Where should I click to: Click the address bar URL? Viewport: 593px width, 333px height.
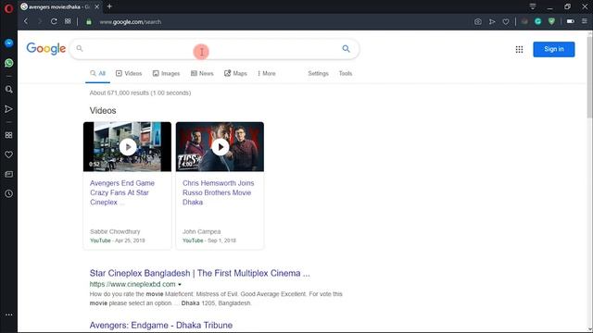[x=130, y=22]
